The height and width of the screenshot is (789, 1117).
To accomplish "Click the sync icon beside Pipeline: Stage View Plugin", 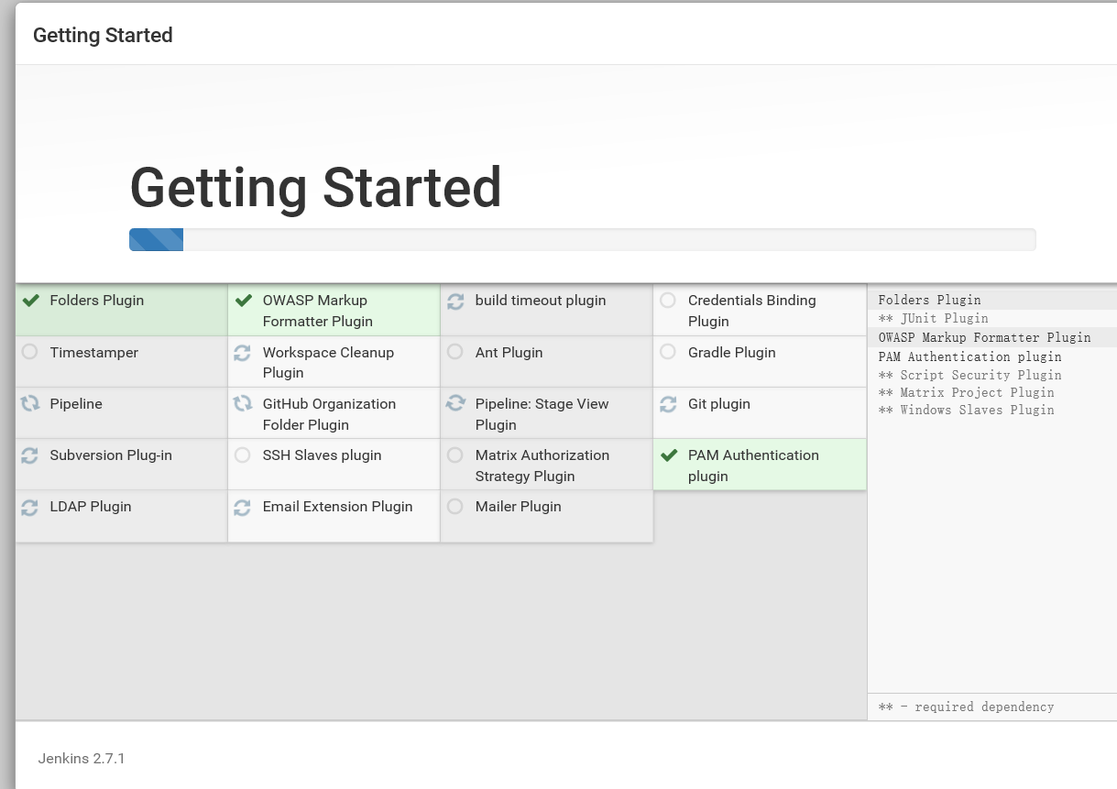I will pos(455,403).
